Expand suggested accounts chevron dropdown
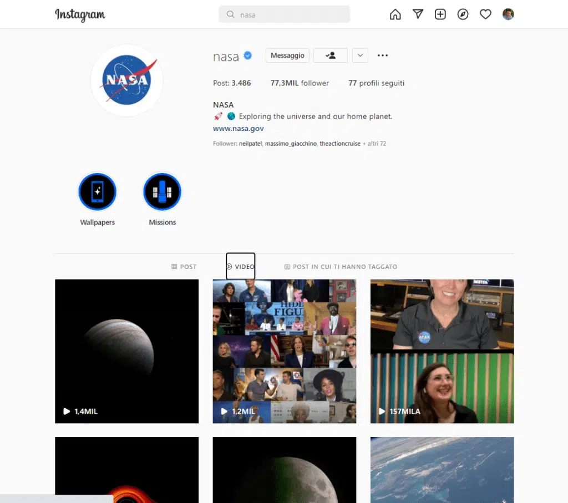The height and width of the screenshot is (503, 568). [360, 55]
